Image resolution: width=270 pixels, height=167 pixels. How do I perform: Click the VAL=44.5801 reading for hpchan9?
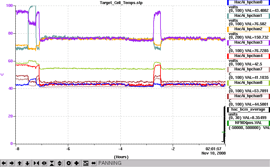click(x=257, y=104)
